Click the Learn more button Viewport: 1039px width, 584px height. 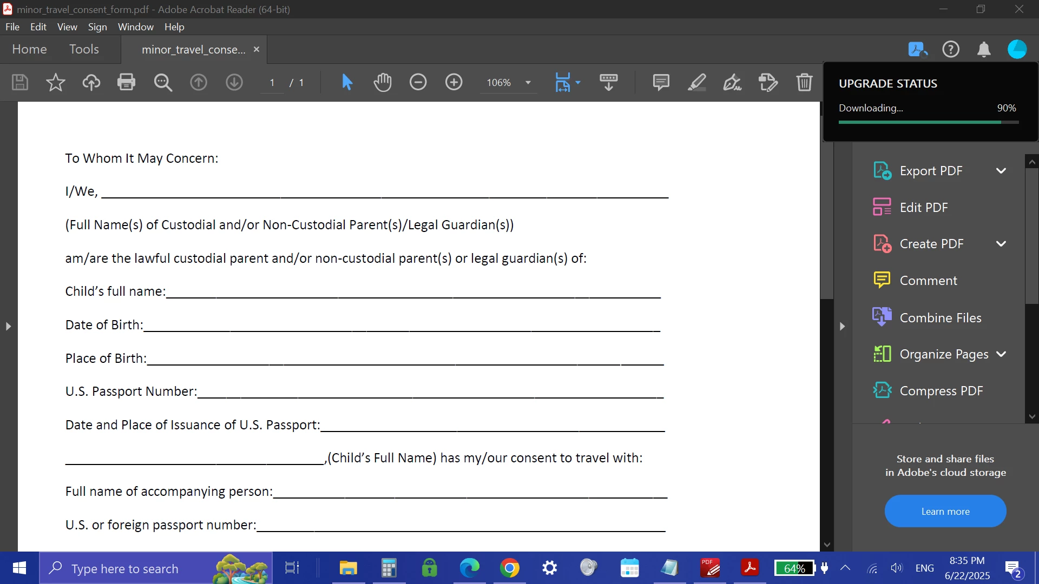[945, 511]
